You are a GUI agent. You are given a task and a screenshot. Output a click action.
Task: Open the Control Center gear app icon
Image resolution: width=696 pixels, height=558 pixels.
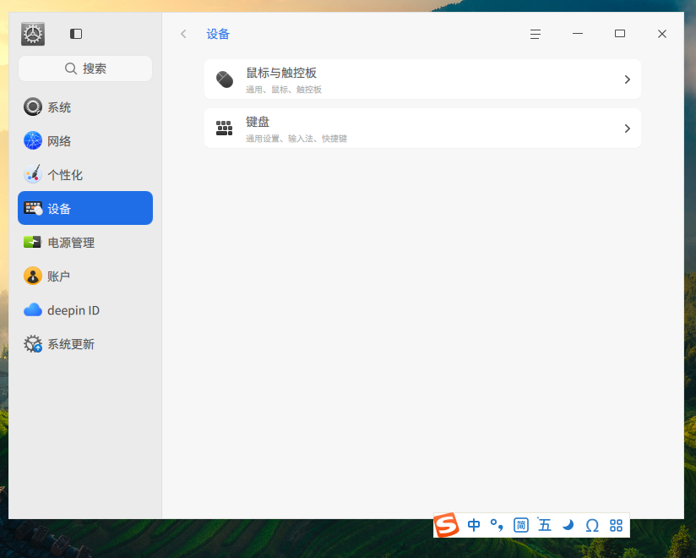[x=33, y=34]
